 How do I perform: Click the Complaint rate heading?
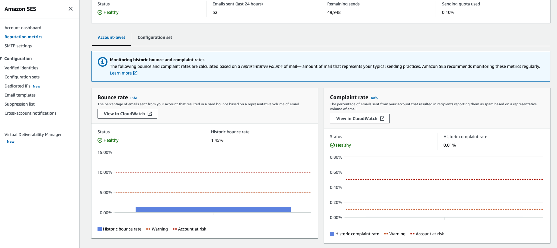(349, 97)
